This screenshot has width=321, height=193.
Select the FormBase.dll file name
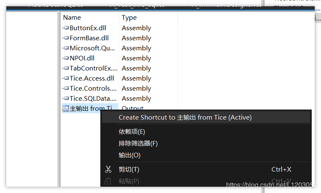coord(89,38)
